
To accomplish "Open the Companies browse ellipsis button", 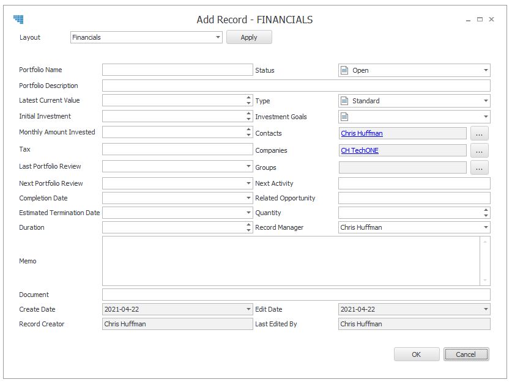I will point(479,150).
